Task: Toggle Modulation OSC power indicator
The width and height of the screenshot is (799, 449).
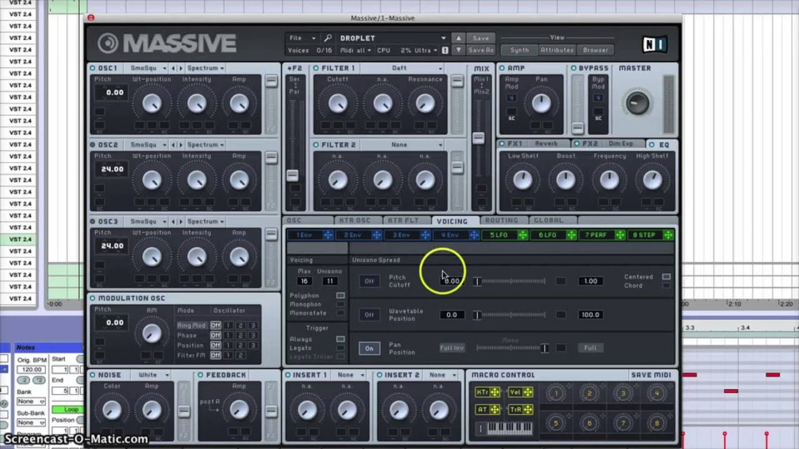Action: tap(92, 298)
